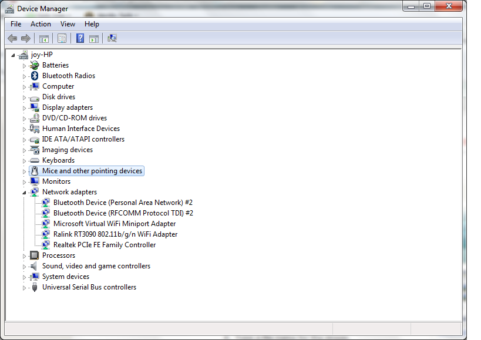Click the Show/Hide Console Tree toolbar icon

[44, 39]
